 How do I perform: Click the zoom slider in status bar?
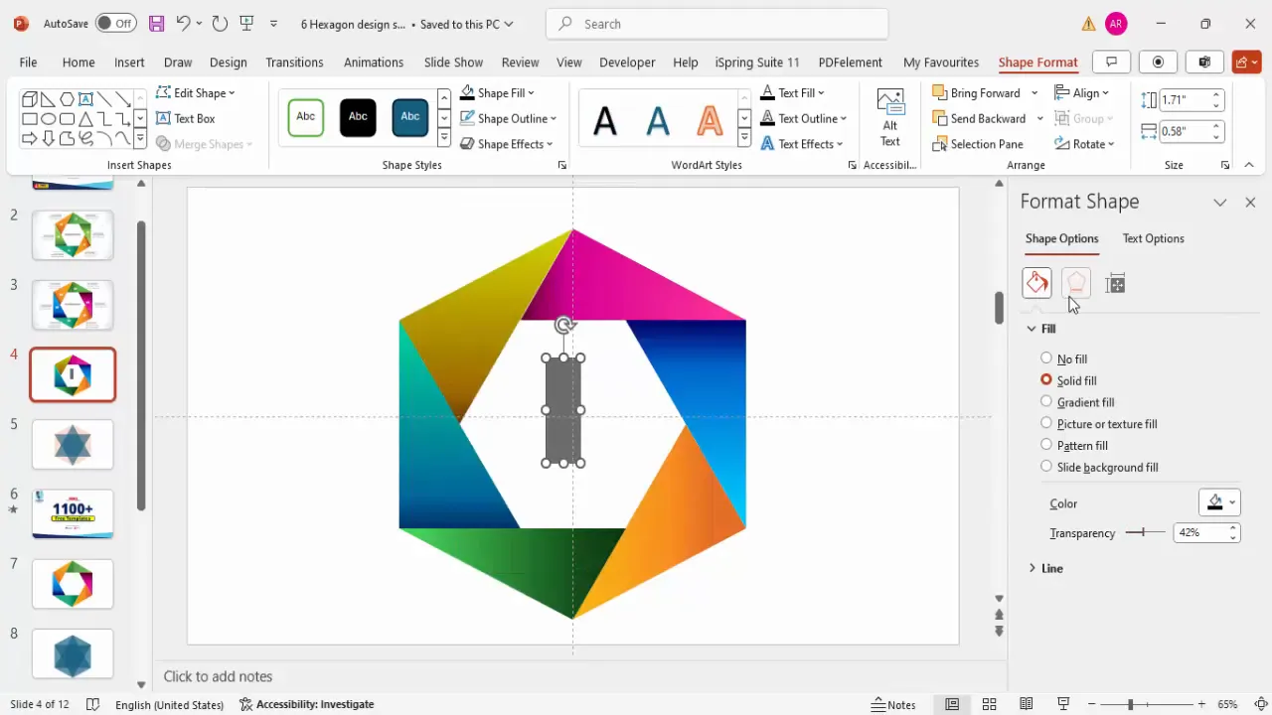click(1144, 704)
